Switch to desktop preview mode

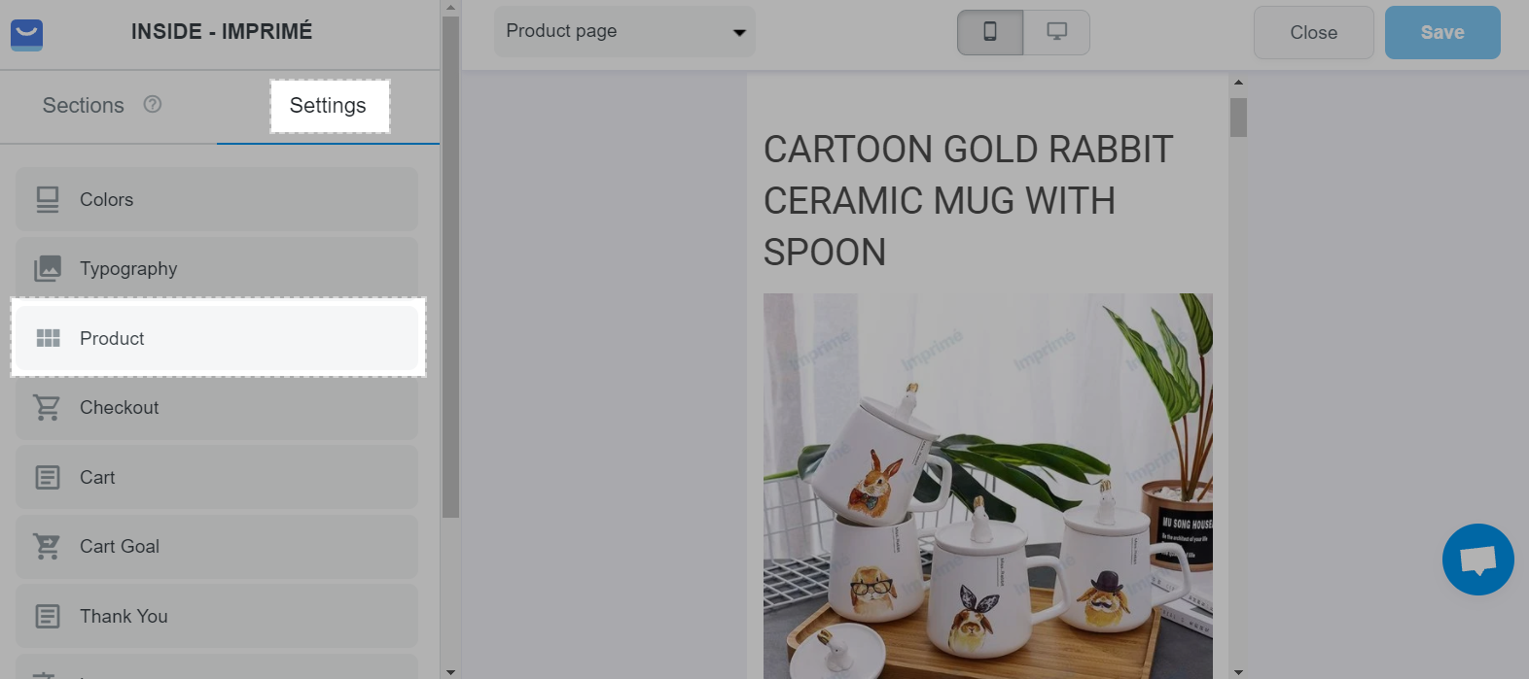click(1056, 32)
